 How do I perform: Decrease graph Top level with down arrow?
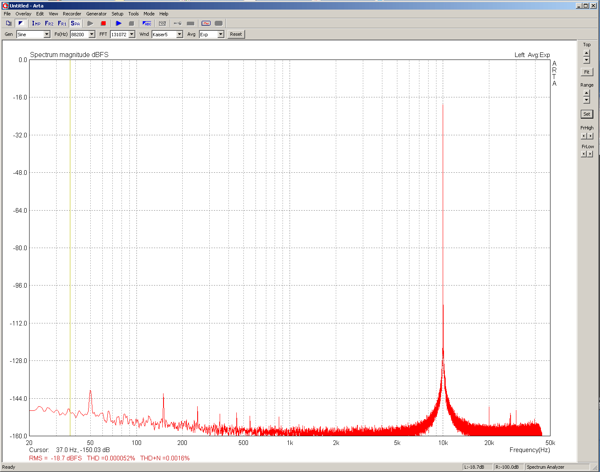click(587, 60)
